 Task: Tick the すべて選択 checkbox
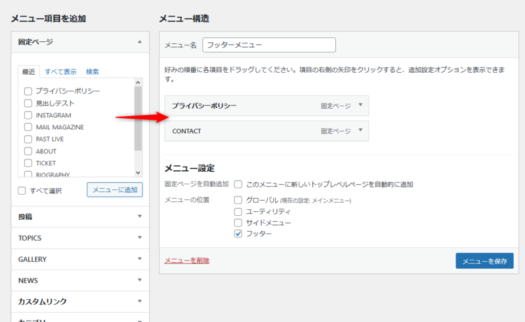pos(22,191)
